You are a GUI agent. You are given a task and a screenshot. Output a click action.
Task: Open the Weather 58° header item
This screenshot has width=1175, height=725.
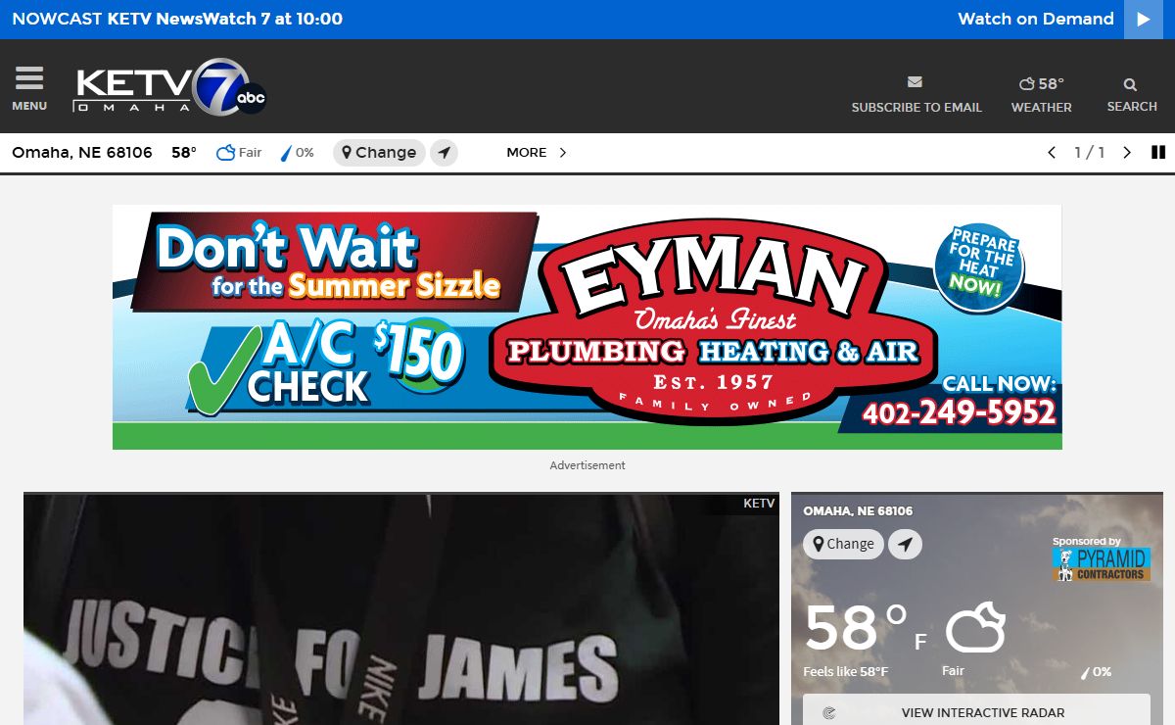[x=1041, y=94]
